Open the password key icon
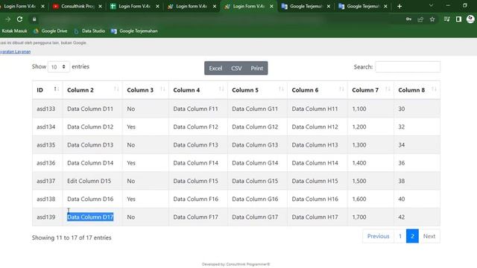This screenshot has width=477, height=268. [x=408, y=19]
